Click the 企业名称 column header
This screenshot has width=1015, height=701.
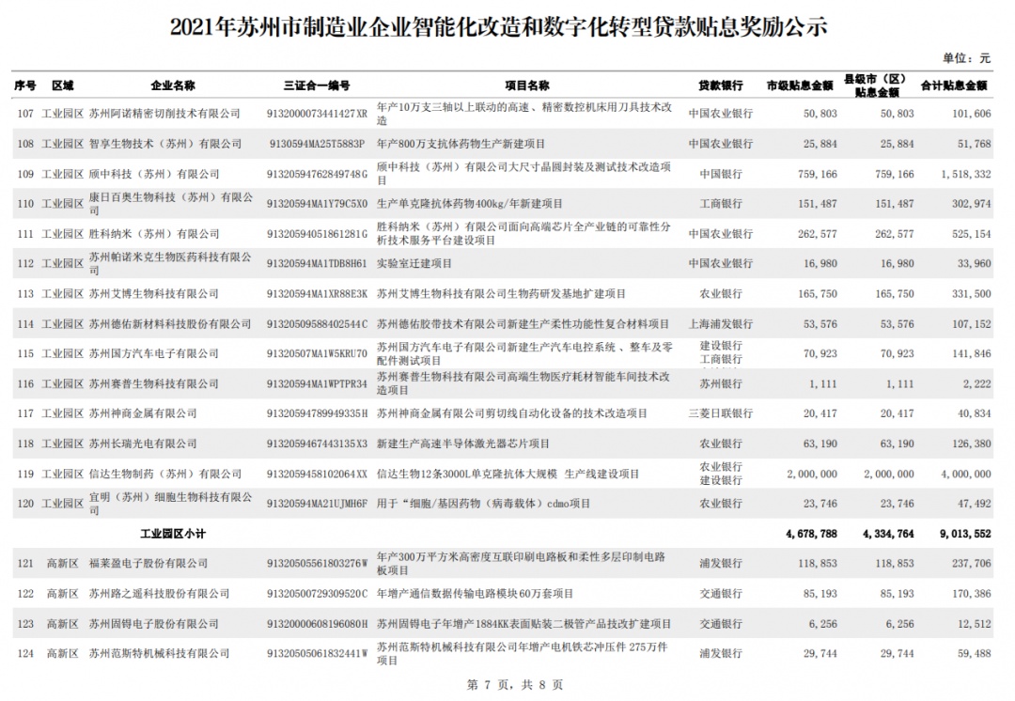(173, 86)
